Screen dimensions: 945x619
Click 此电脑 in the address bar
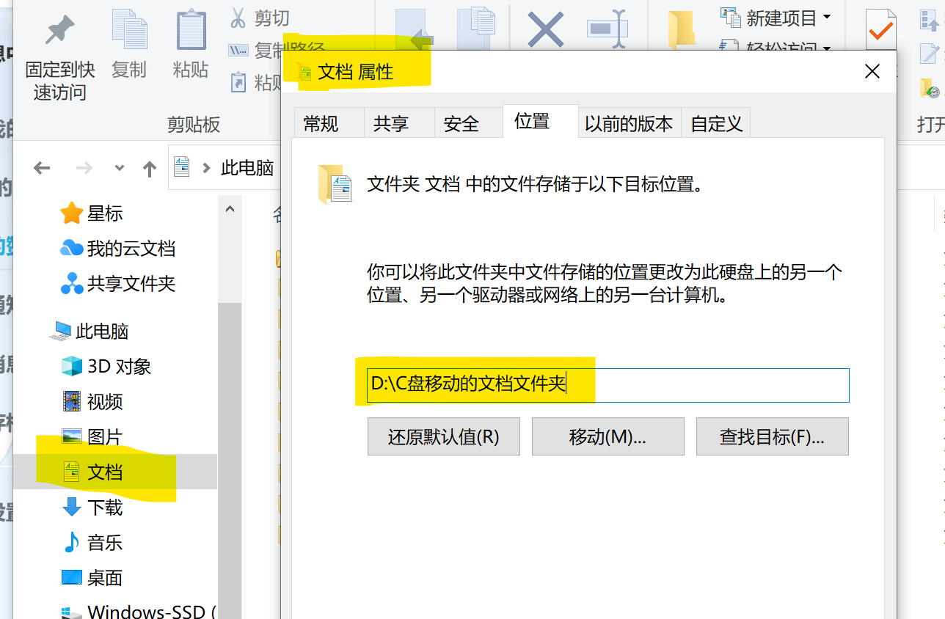pyautogui.click(x=247, y=168)
